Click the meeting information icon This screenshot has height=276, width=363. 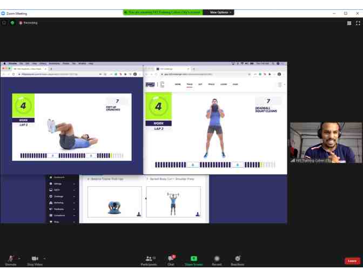[x=4, y=23]
